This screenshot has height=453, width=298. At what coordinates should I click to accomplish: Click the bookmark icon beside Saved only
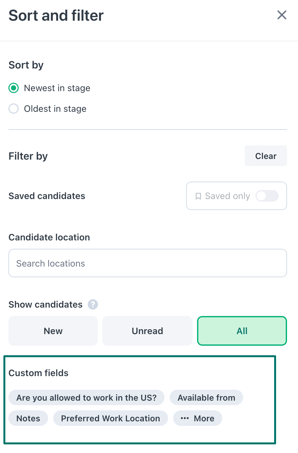click(x=198, y=196)
